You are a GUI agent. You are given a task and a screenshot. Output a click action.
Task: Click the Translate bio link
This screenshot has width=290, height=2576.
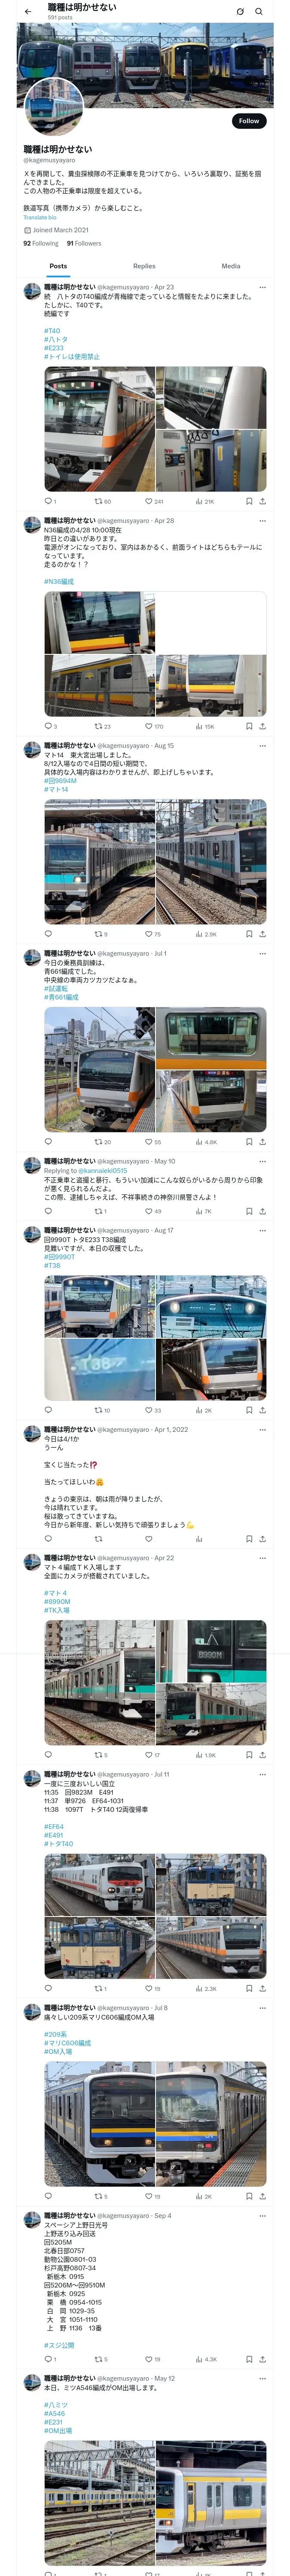tap(40, 217)
